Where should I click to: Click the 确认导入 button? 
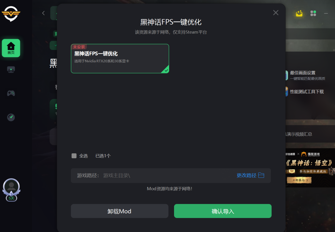222,211
